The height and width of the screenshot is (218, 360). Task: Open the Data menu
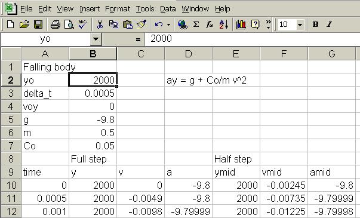(x=168, y=9)
